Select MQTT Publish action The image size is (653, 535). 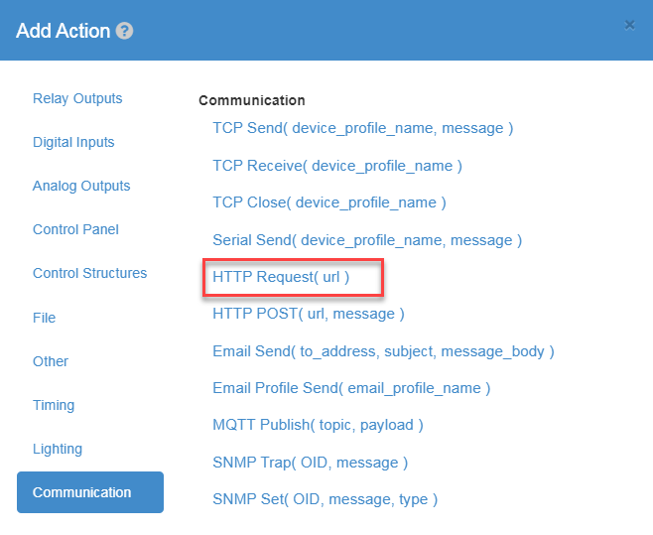point(318,425)
